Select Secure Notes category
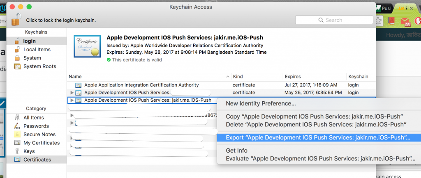This screenshot has height=178, width=421. coord(39,135)
